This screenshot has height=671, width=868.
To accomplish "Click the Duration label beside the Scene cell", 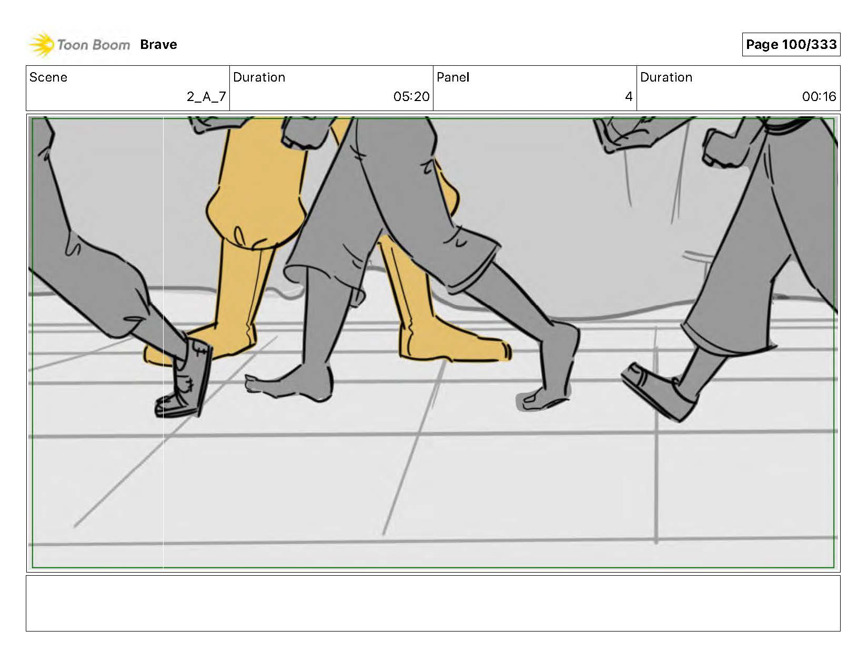I will point(259,77).
